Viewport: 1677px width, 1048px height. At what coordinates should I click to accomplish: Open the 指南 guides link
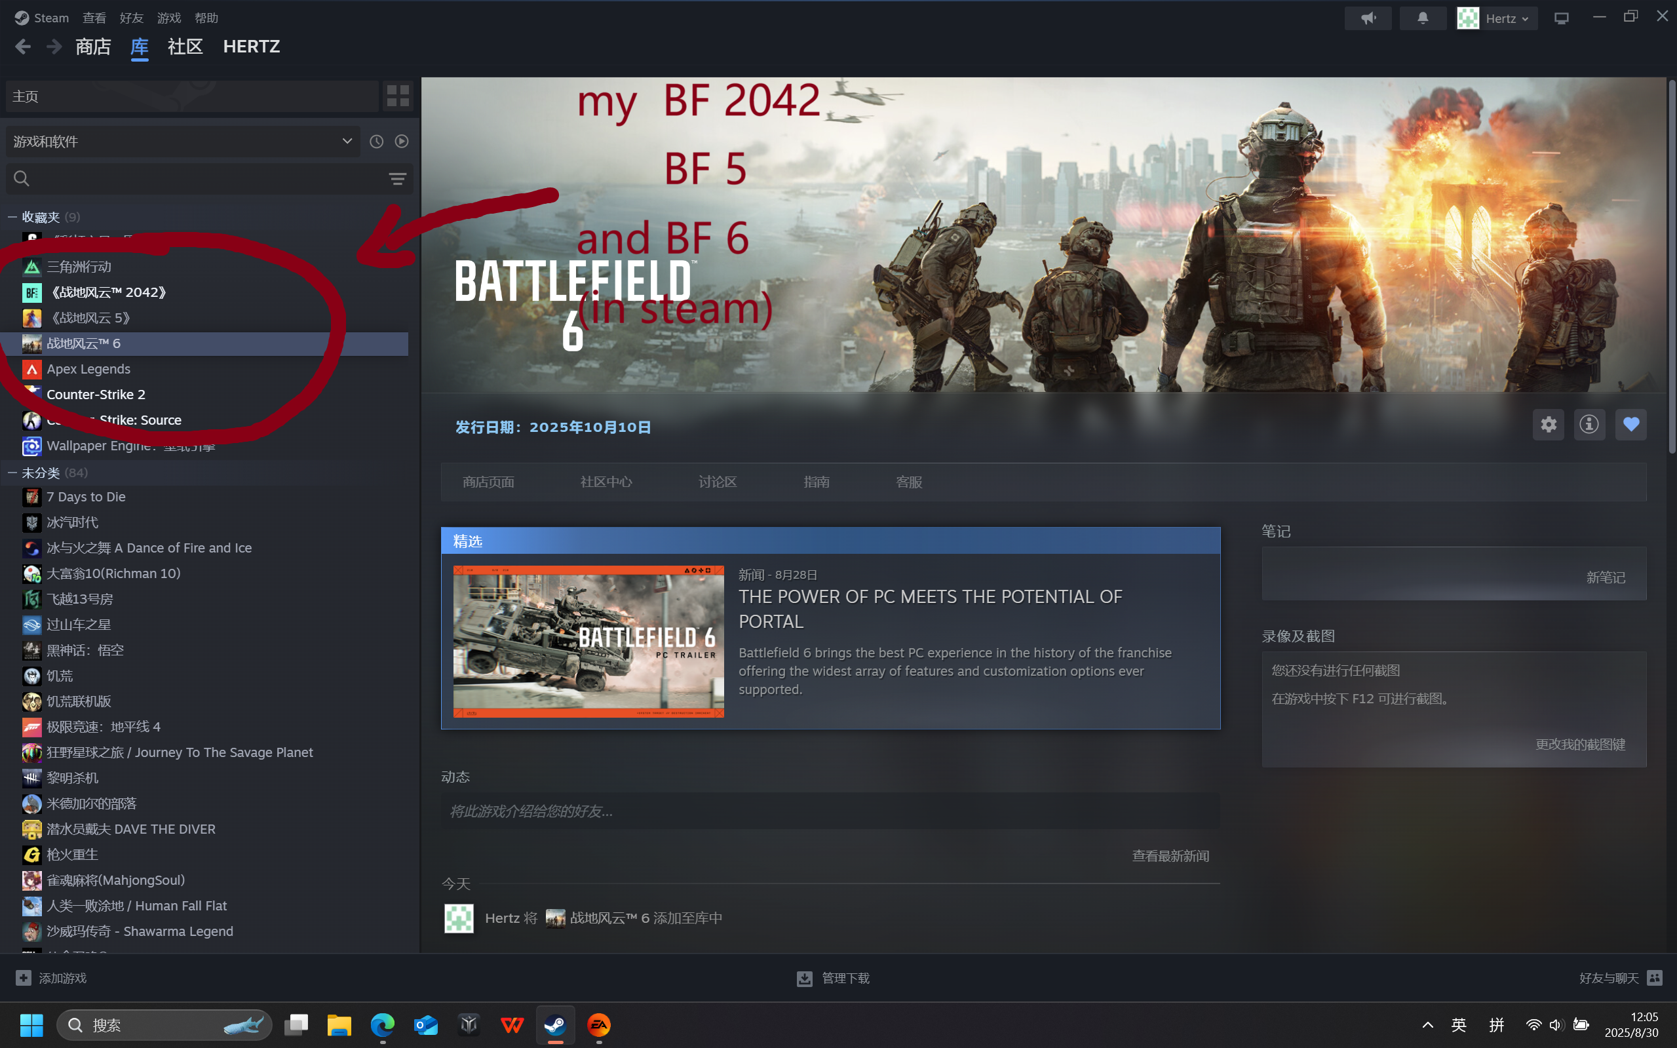817,482
